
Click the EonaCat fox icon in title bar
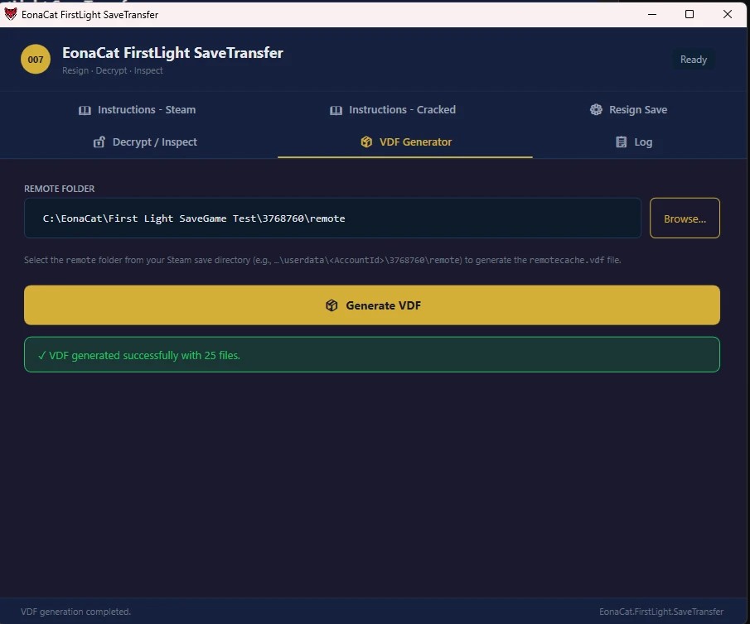point(10,14)
